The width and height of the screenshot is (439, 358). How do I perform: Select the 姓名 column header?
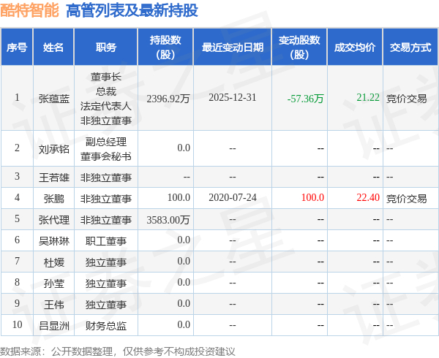coord(53,47)
